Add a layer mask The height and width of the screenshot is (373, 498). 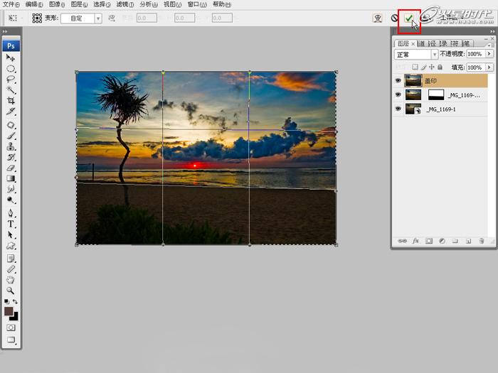click(429, 241)
